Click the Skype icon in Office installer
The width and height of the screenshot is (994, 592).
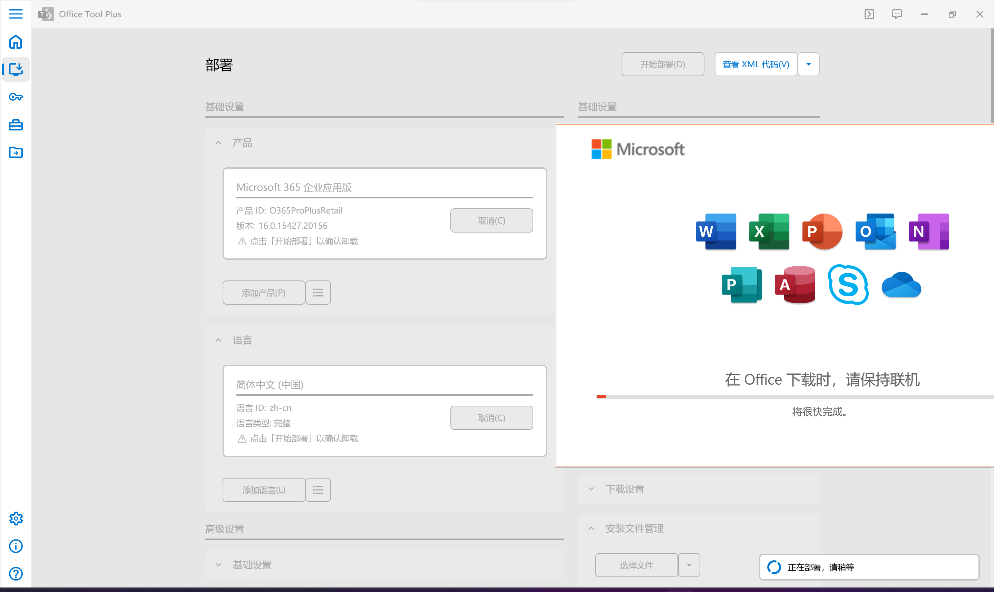(x=848, y=284)
